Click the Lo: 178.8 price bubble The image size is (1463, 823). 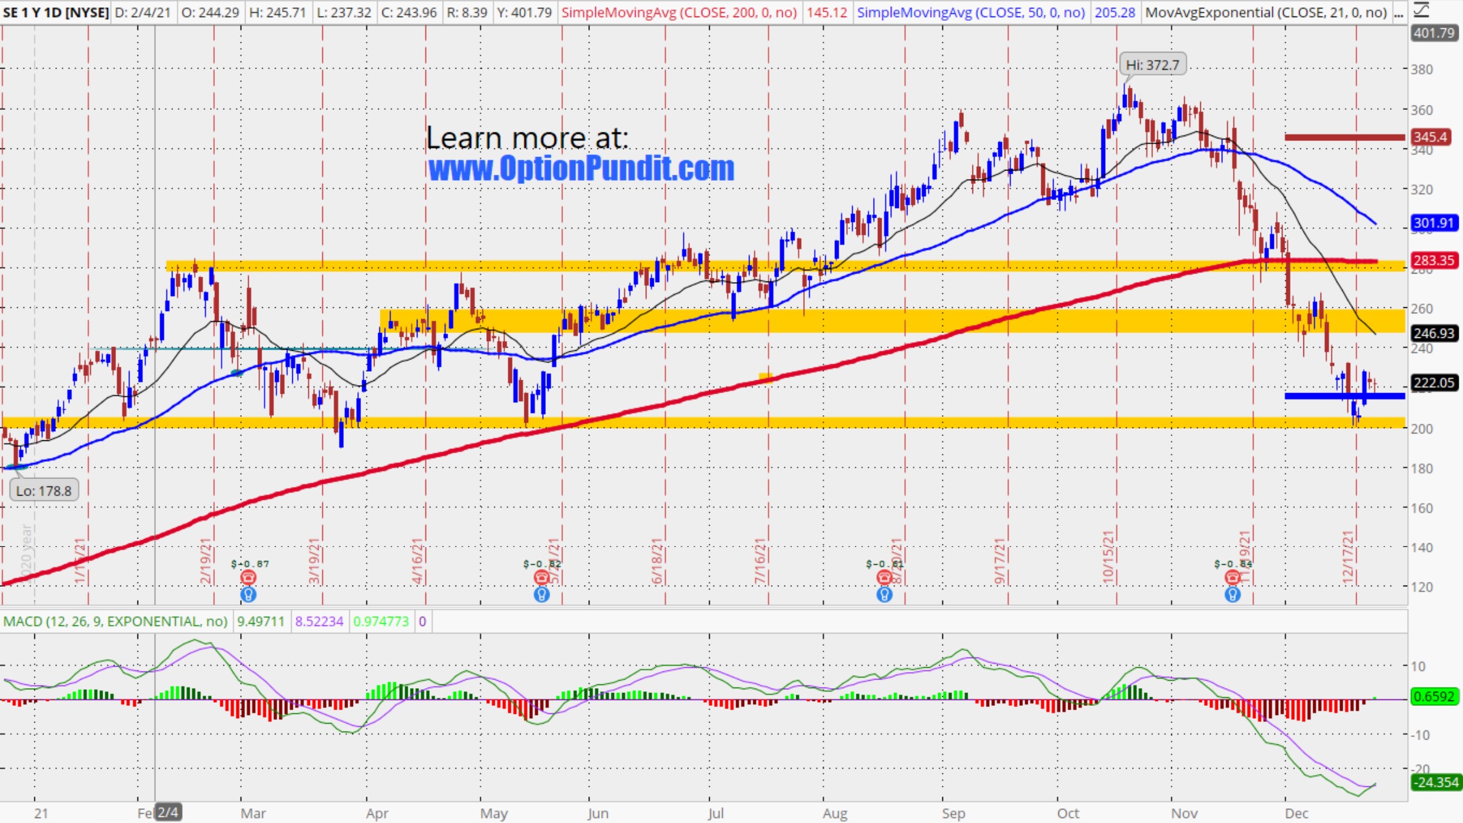(44, 491)
